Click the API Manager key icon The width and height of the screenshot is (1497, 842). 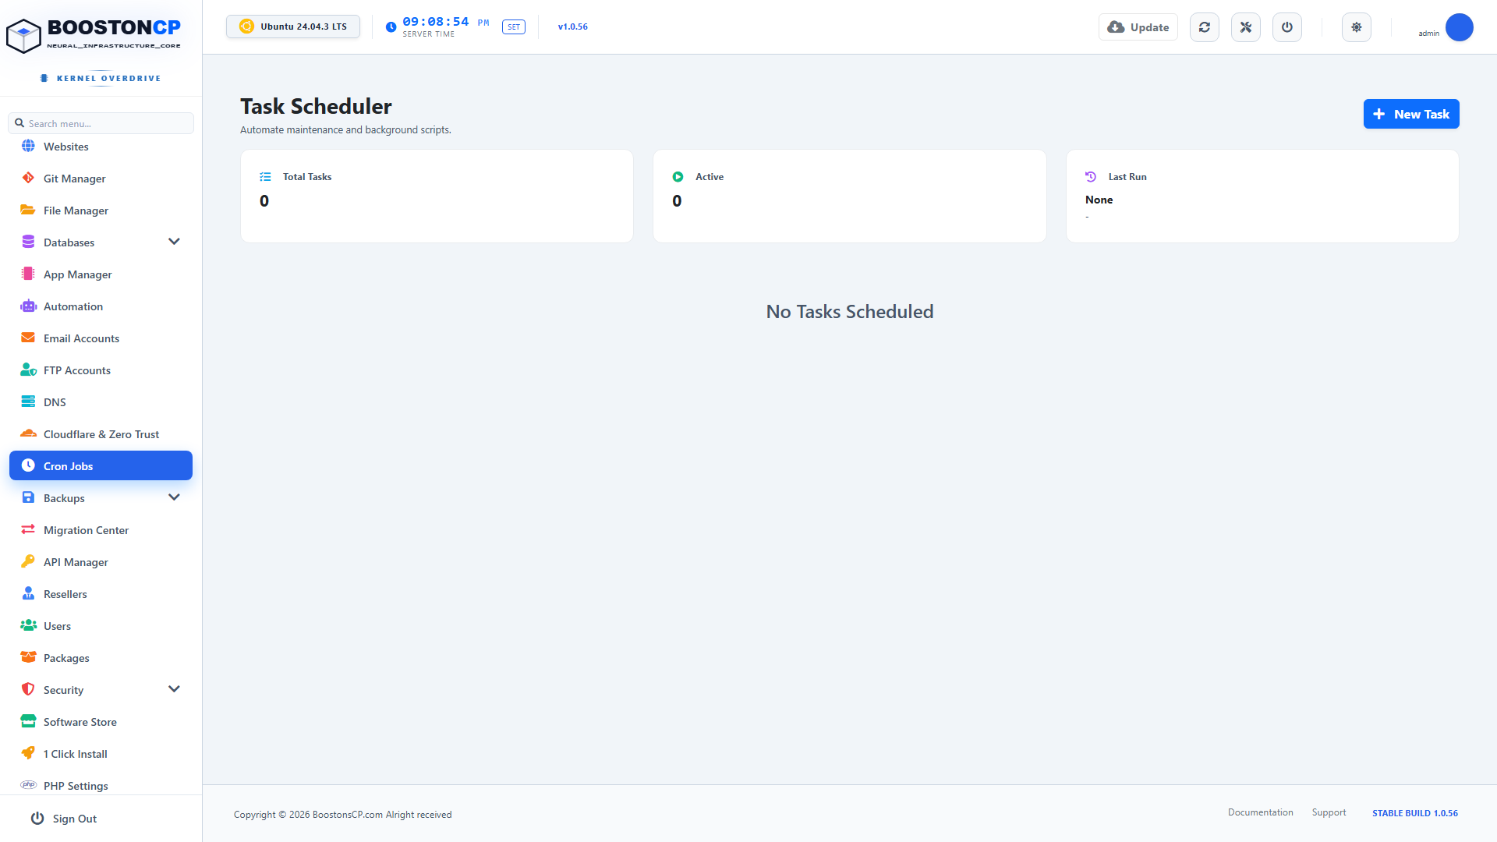pyautogui.click(x=28, y=561)
